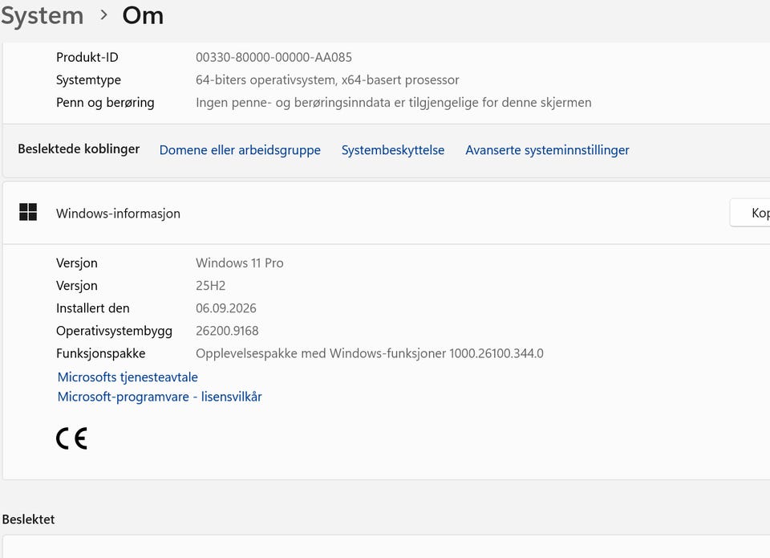Image resolution: width=770 pixels, height=558 pixels.
Task: Open the Avanserte systeminnstillinger link
Action: (x=547, y=150)
